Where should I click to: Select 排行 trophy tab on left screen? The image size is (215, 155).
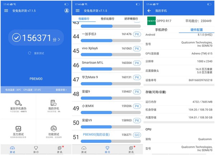(x=36, y=150)
